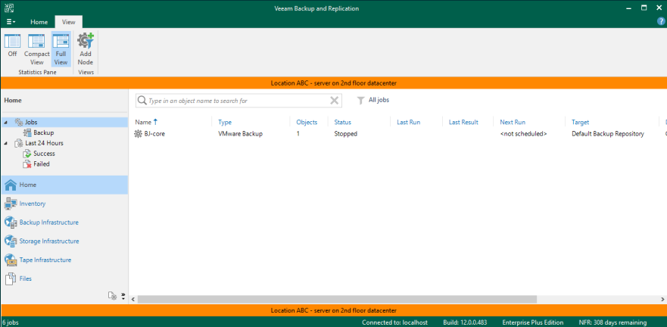Viewport: 667px width, 327px height.
Task: Open the Success node
Action: coord(44,154)
